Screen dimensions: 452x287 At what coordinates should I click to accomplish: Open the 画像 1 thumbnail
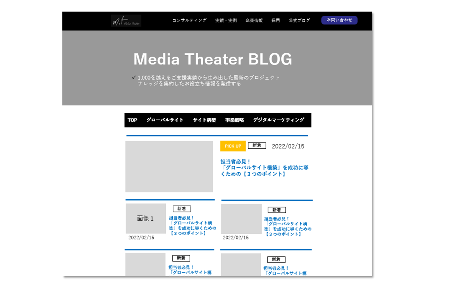pyautogui.click(x=146, y=219)
